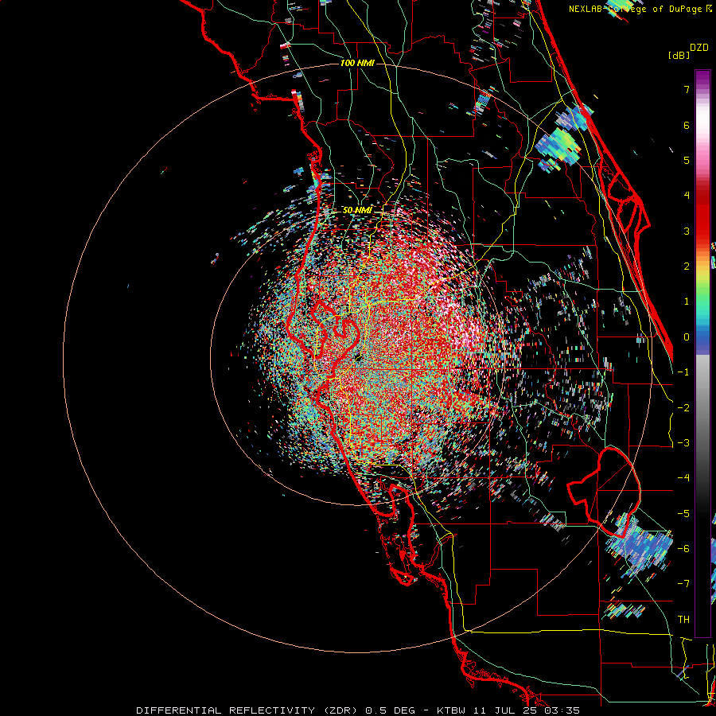This screenshot has width=716, height=716.
Task: Click the 6 value on the ZDR scale
Action: click(687, 125)
